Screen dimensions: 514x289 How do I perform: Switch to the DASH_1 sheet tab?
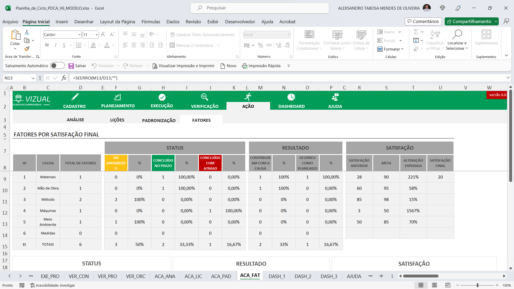tap(277, 276)
